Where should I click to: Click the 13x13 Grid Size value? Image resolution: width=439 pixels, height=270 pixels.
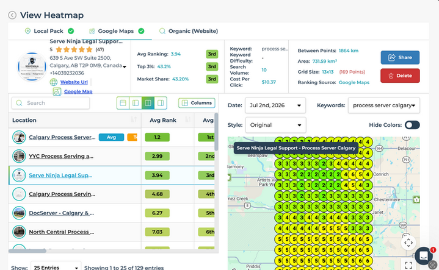(327, 72)
